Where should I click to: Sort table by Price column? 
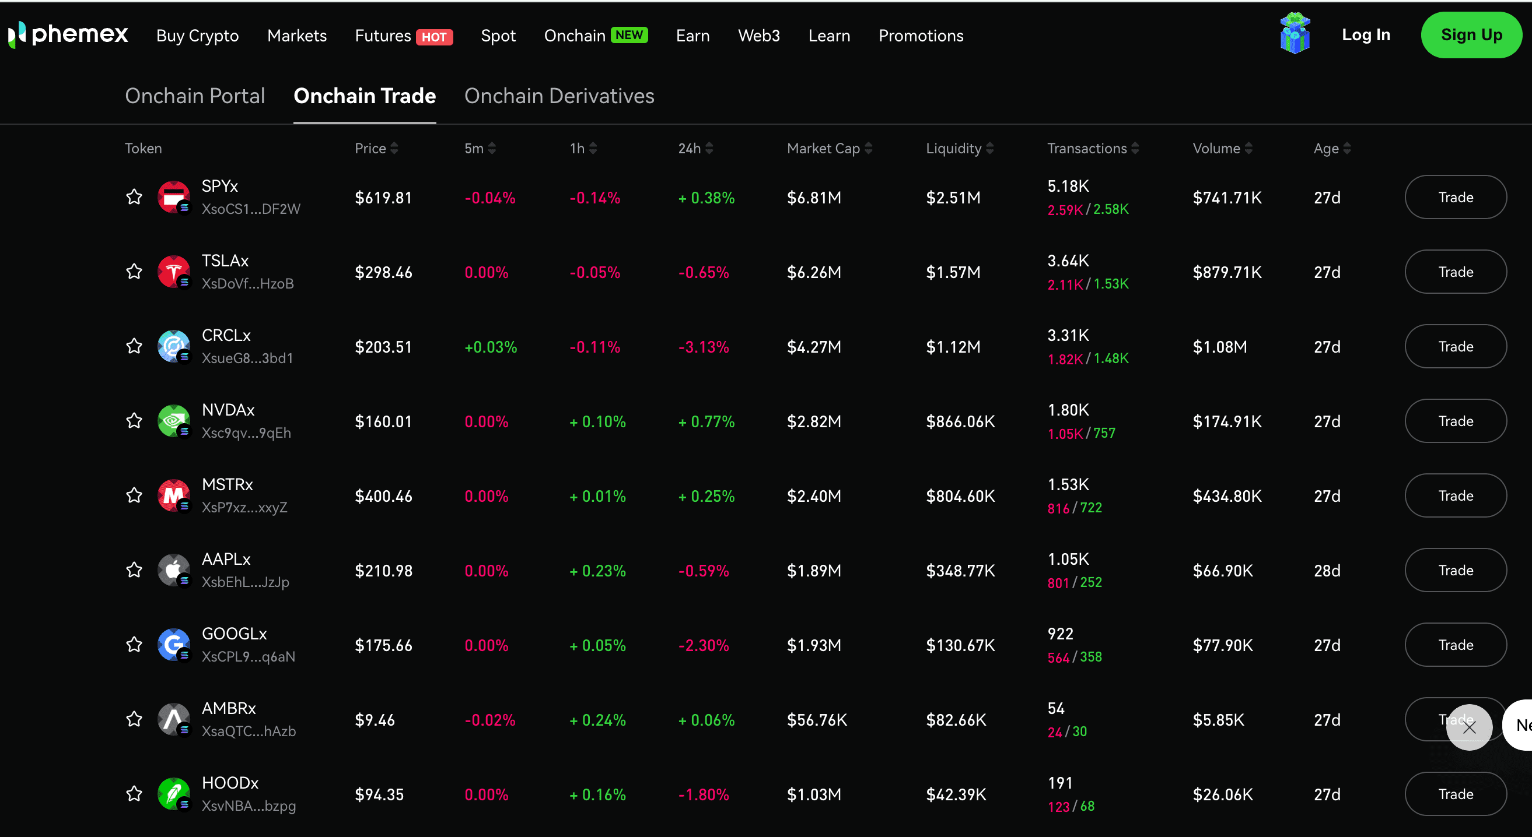click(x=376, y=149)
